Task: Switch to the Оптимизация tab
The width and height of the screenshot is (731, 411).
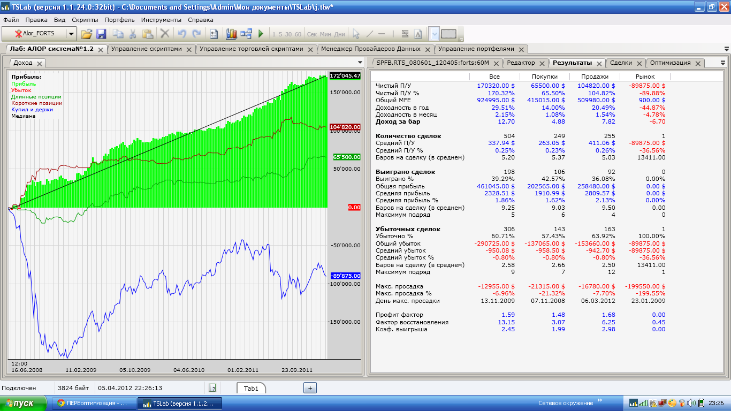Action: coord(670,63)
